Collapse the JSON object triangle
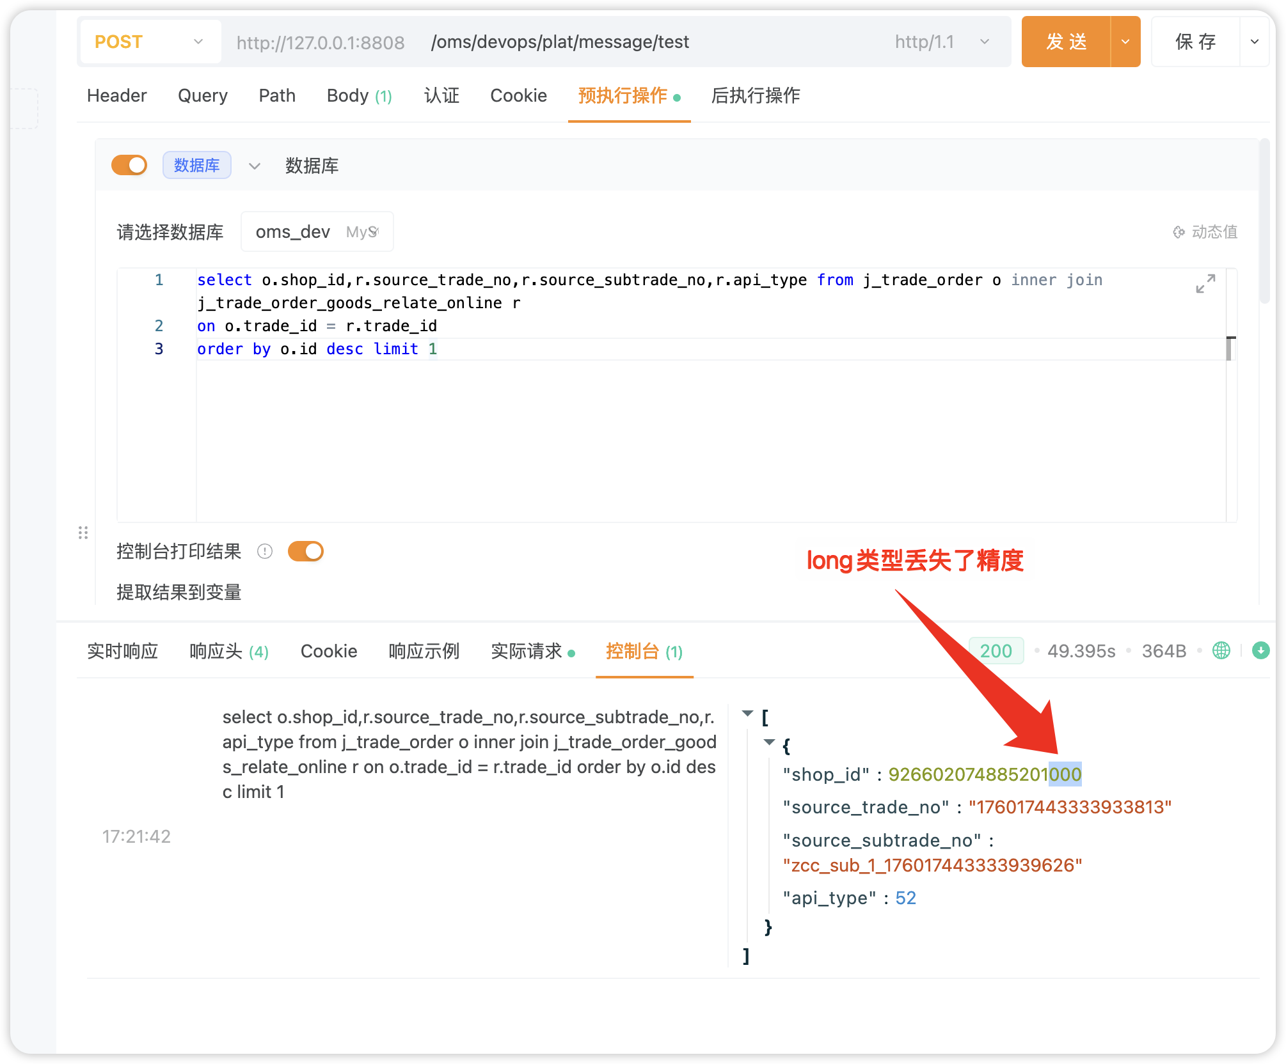Screen dimensions: 1286x1064 769,742
